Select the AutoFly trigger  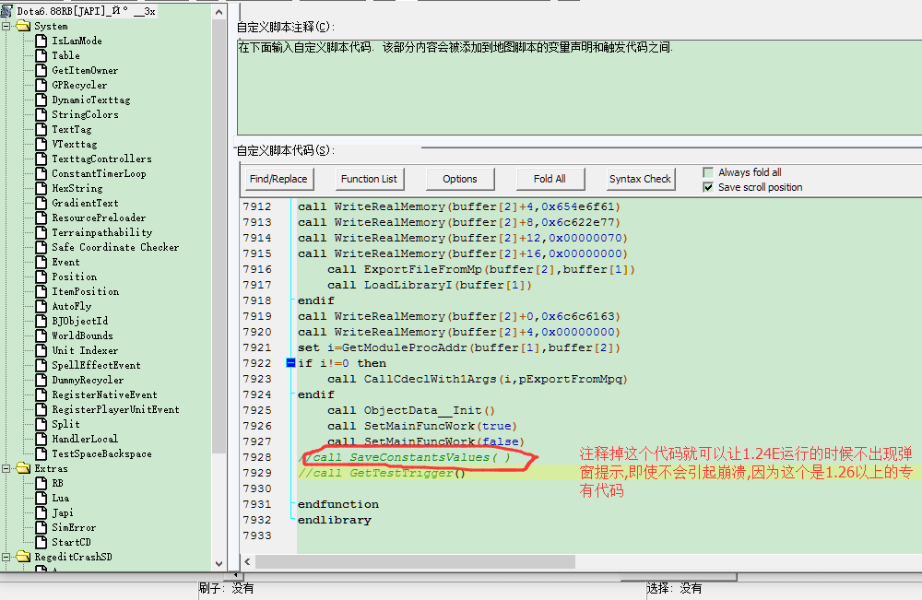[72, 306]
